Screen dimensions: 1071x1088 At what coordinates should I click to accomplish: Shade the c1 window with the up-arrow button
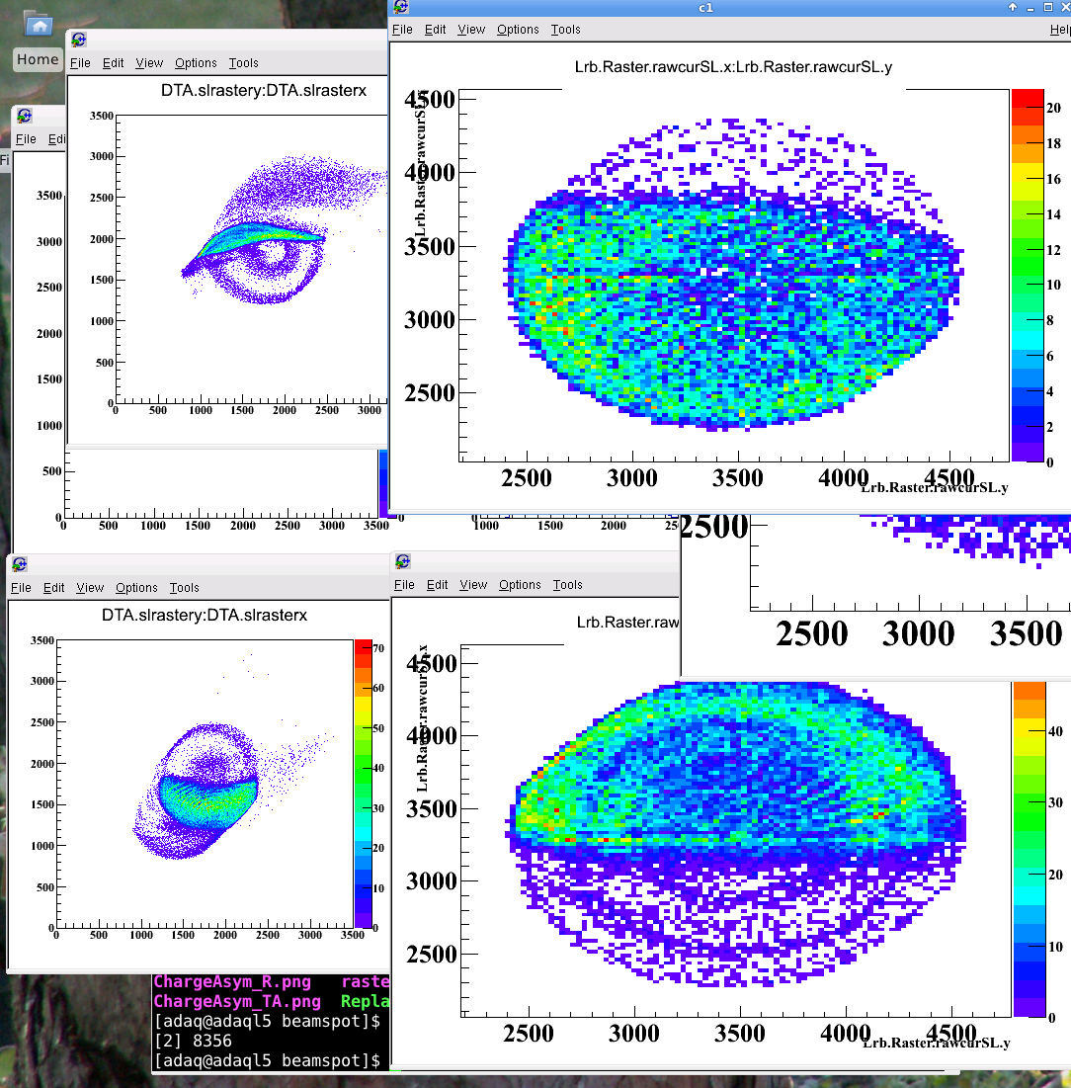(x=1013, y=7)
